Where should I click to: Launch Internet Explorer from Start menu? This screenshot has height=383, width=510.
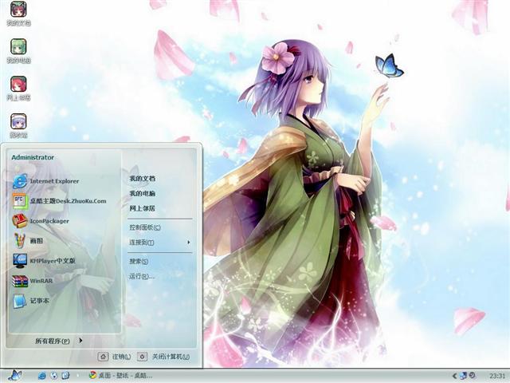[46, 181]
